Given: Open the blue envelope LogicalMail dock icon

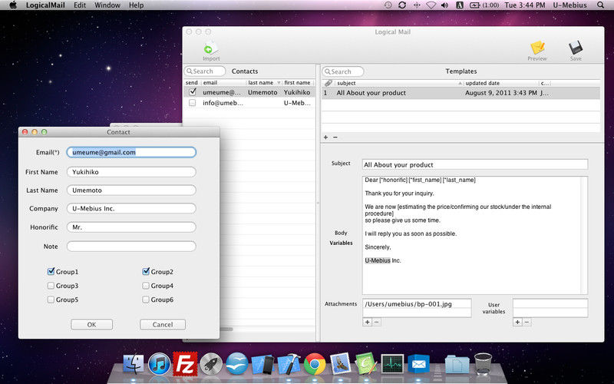Looking at the screenshot, I should [418, 364].
